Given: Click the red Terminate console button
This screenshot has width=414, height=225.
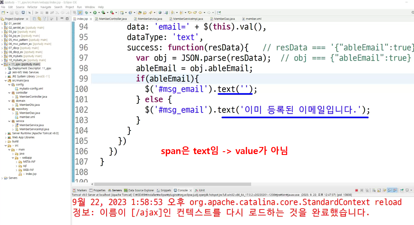Looking at the screenshot, I should pyautogui.click(x=356, y=190).
